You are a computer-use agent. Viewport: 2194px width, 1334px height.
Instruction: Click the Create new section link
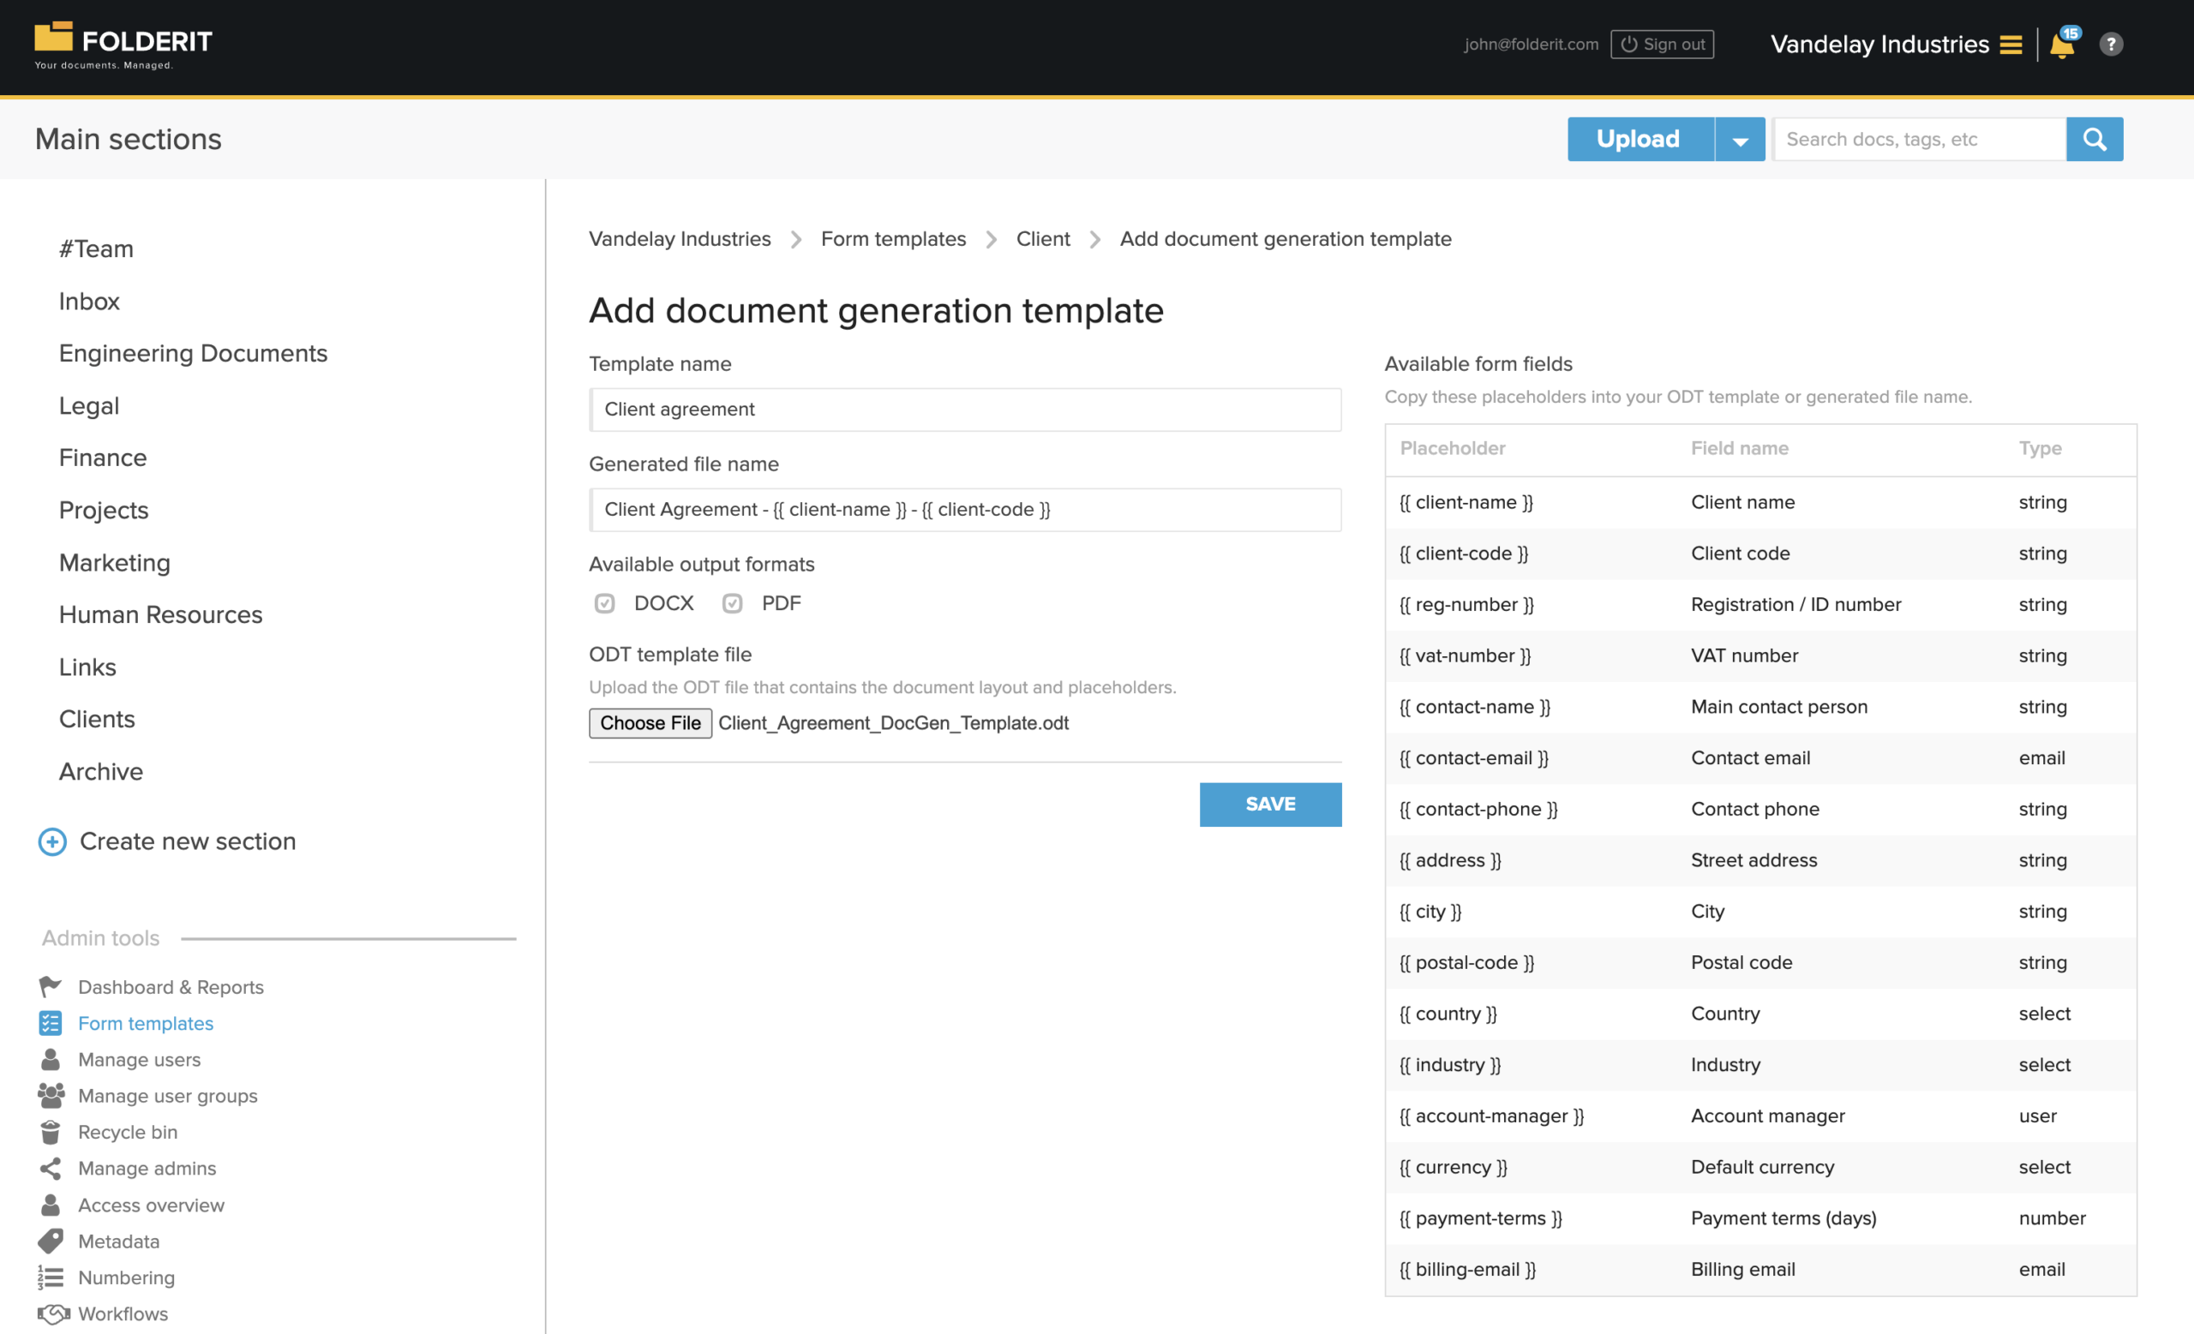click(188, 841)
